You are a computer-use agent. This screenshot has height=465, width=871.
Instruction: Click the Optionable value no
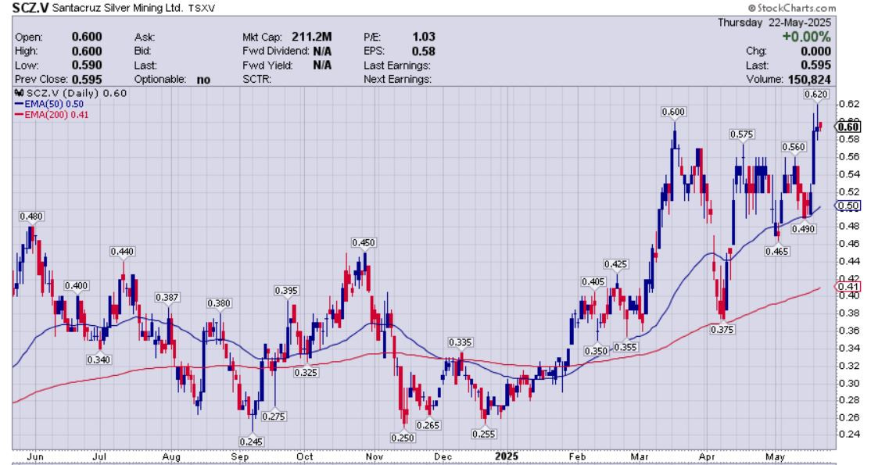coord(203,80)
